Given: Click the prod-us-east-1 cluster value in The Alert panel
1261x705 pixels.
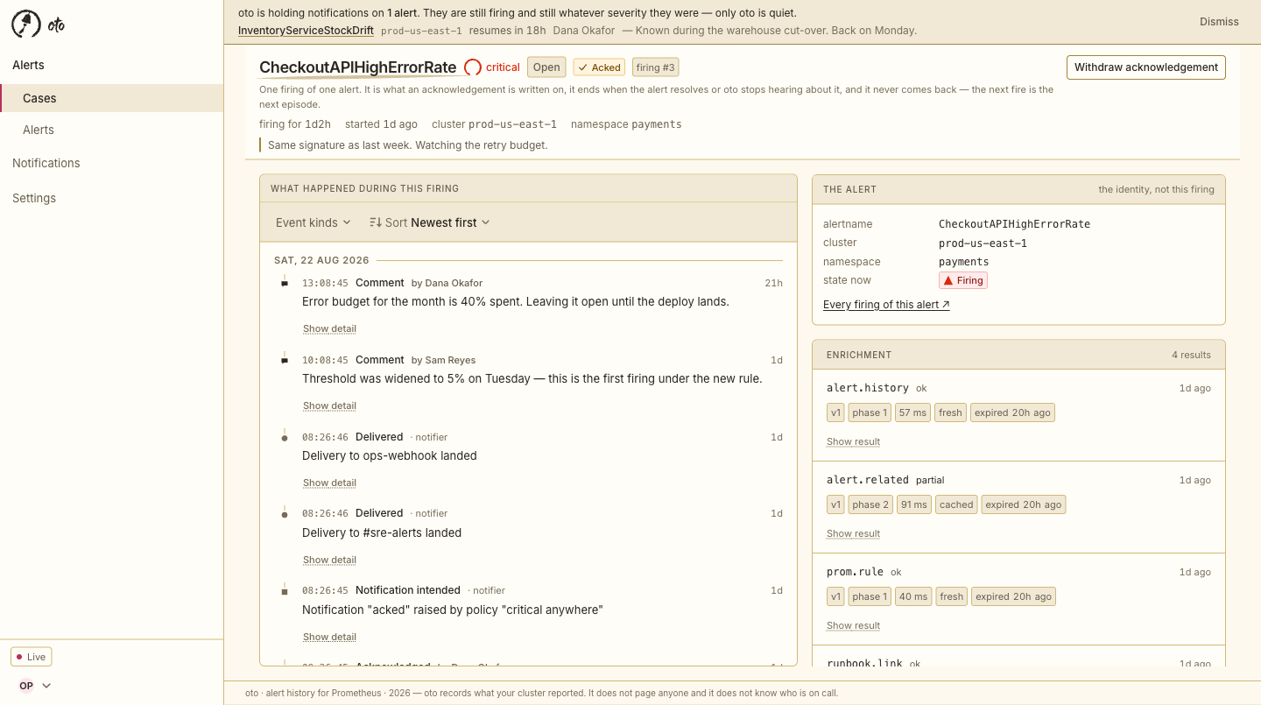Looking at the screenshot, I should pos(983,243).
